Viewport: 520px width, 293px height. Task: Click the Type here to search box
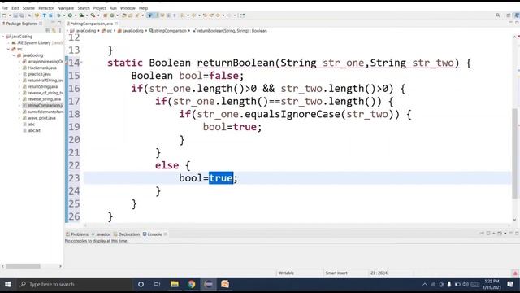75,284
